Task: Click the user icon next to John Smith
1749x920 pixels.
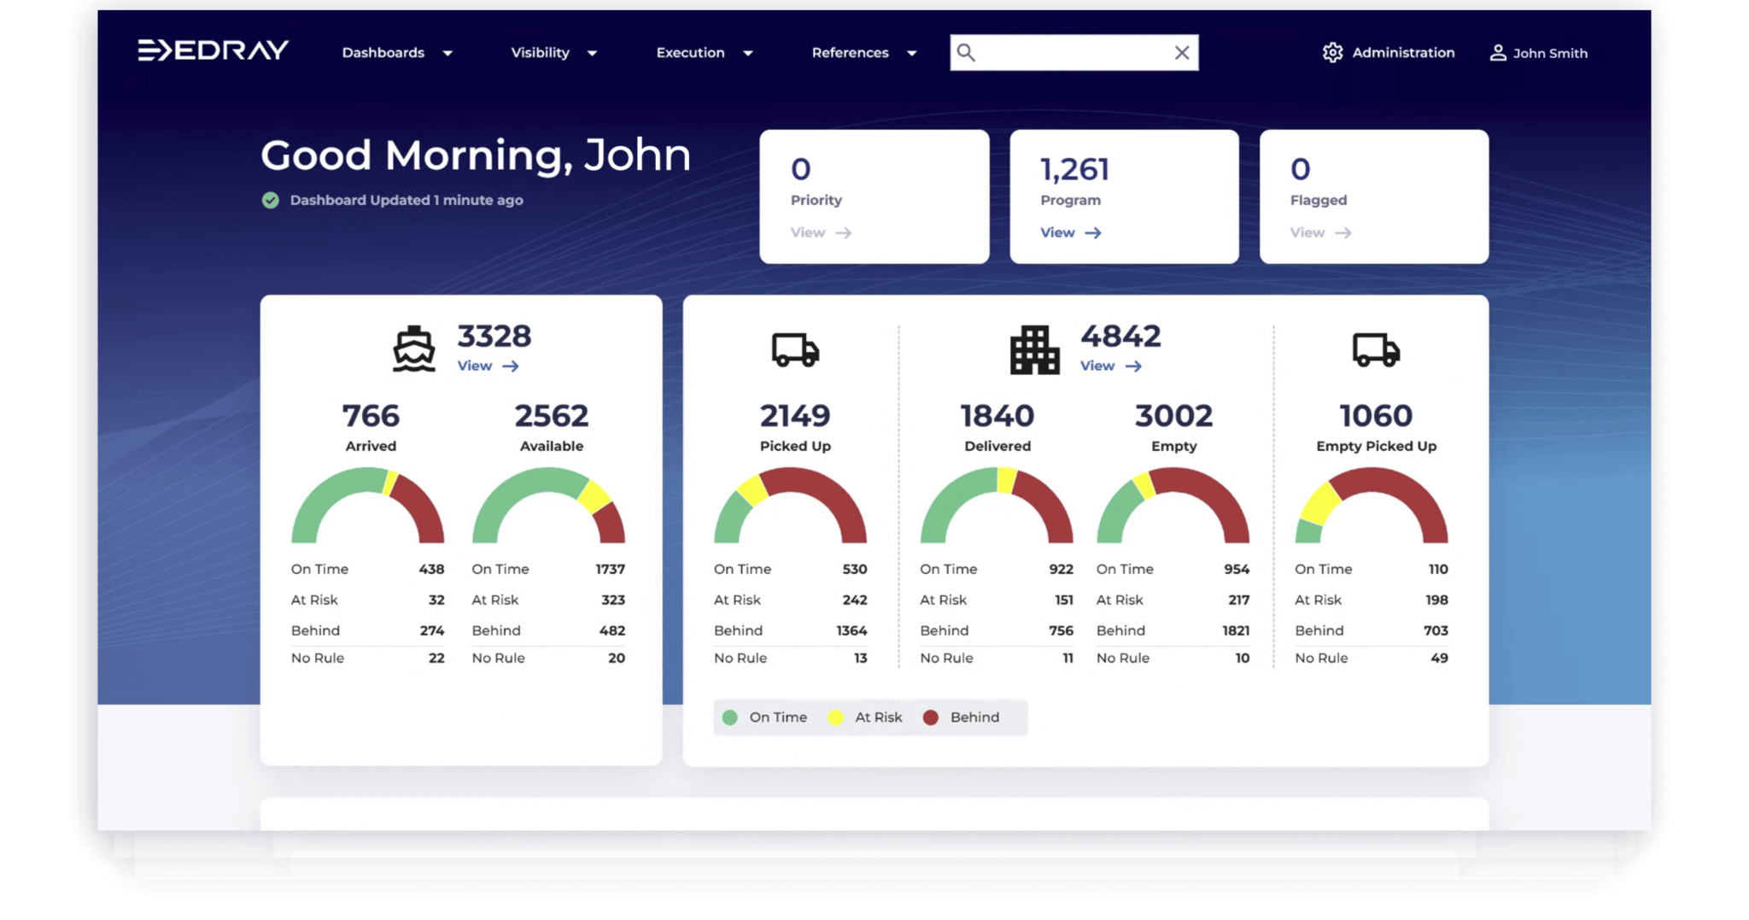Action: [x=1496, y=52]
